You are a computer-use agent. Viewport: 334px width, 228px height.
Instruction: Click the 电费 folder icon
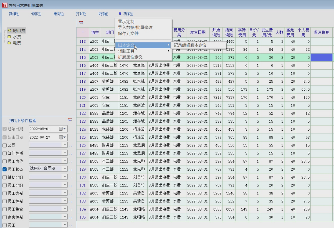click(x=9, y=43)
